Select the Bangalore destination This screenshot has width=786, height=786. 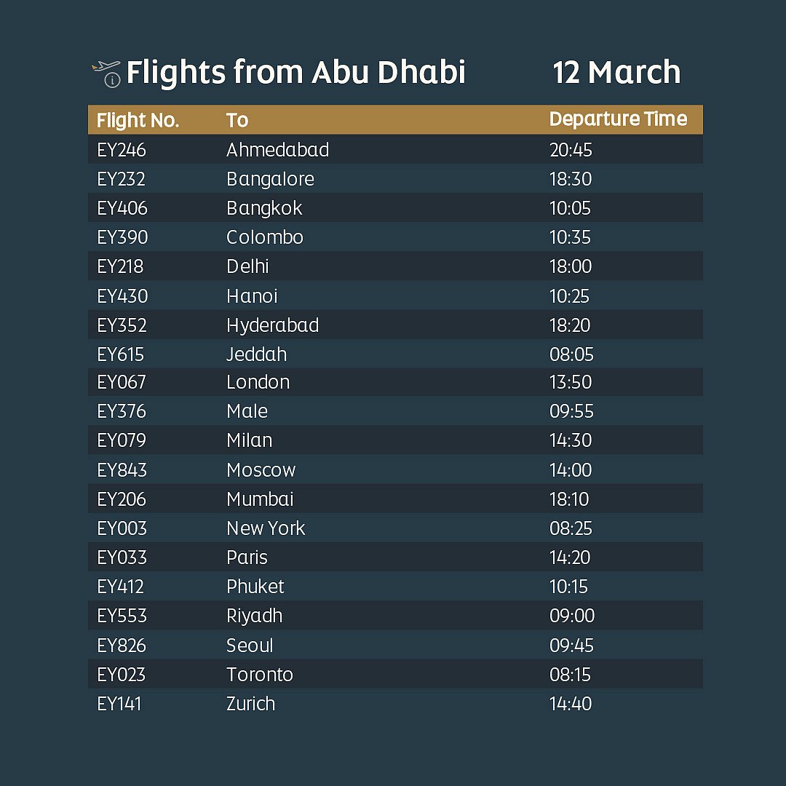[270, 179]
